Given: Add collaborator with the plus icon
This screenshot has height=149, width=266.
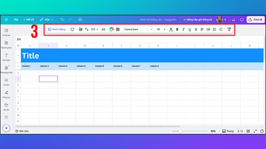Looking at the screenshot, I should click(x=225, y=20).
